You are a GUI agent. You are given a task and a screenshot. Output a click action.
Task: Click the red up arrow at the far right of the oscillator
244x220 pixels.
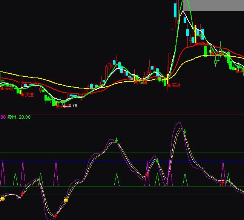(223, 183)
